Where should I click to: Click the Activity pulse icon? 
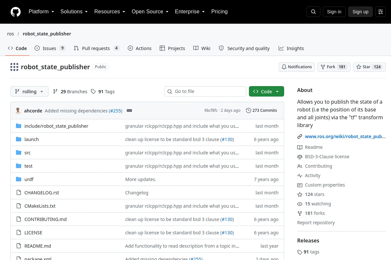click(x=300, y=175)
